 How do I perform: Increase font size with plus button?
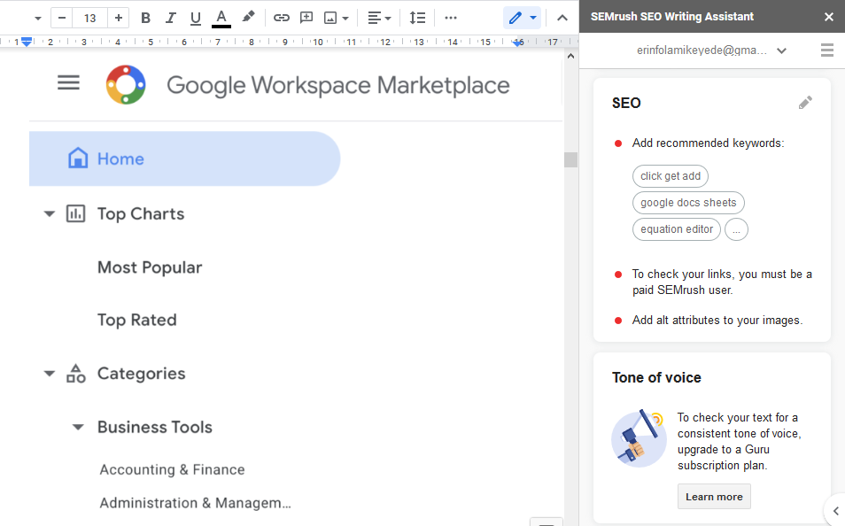tap(119, 18)
